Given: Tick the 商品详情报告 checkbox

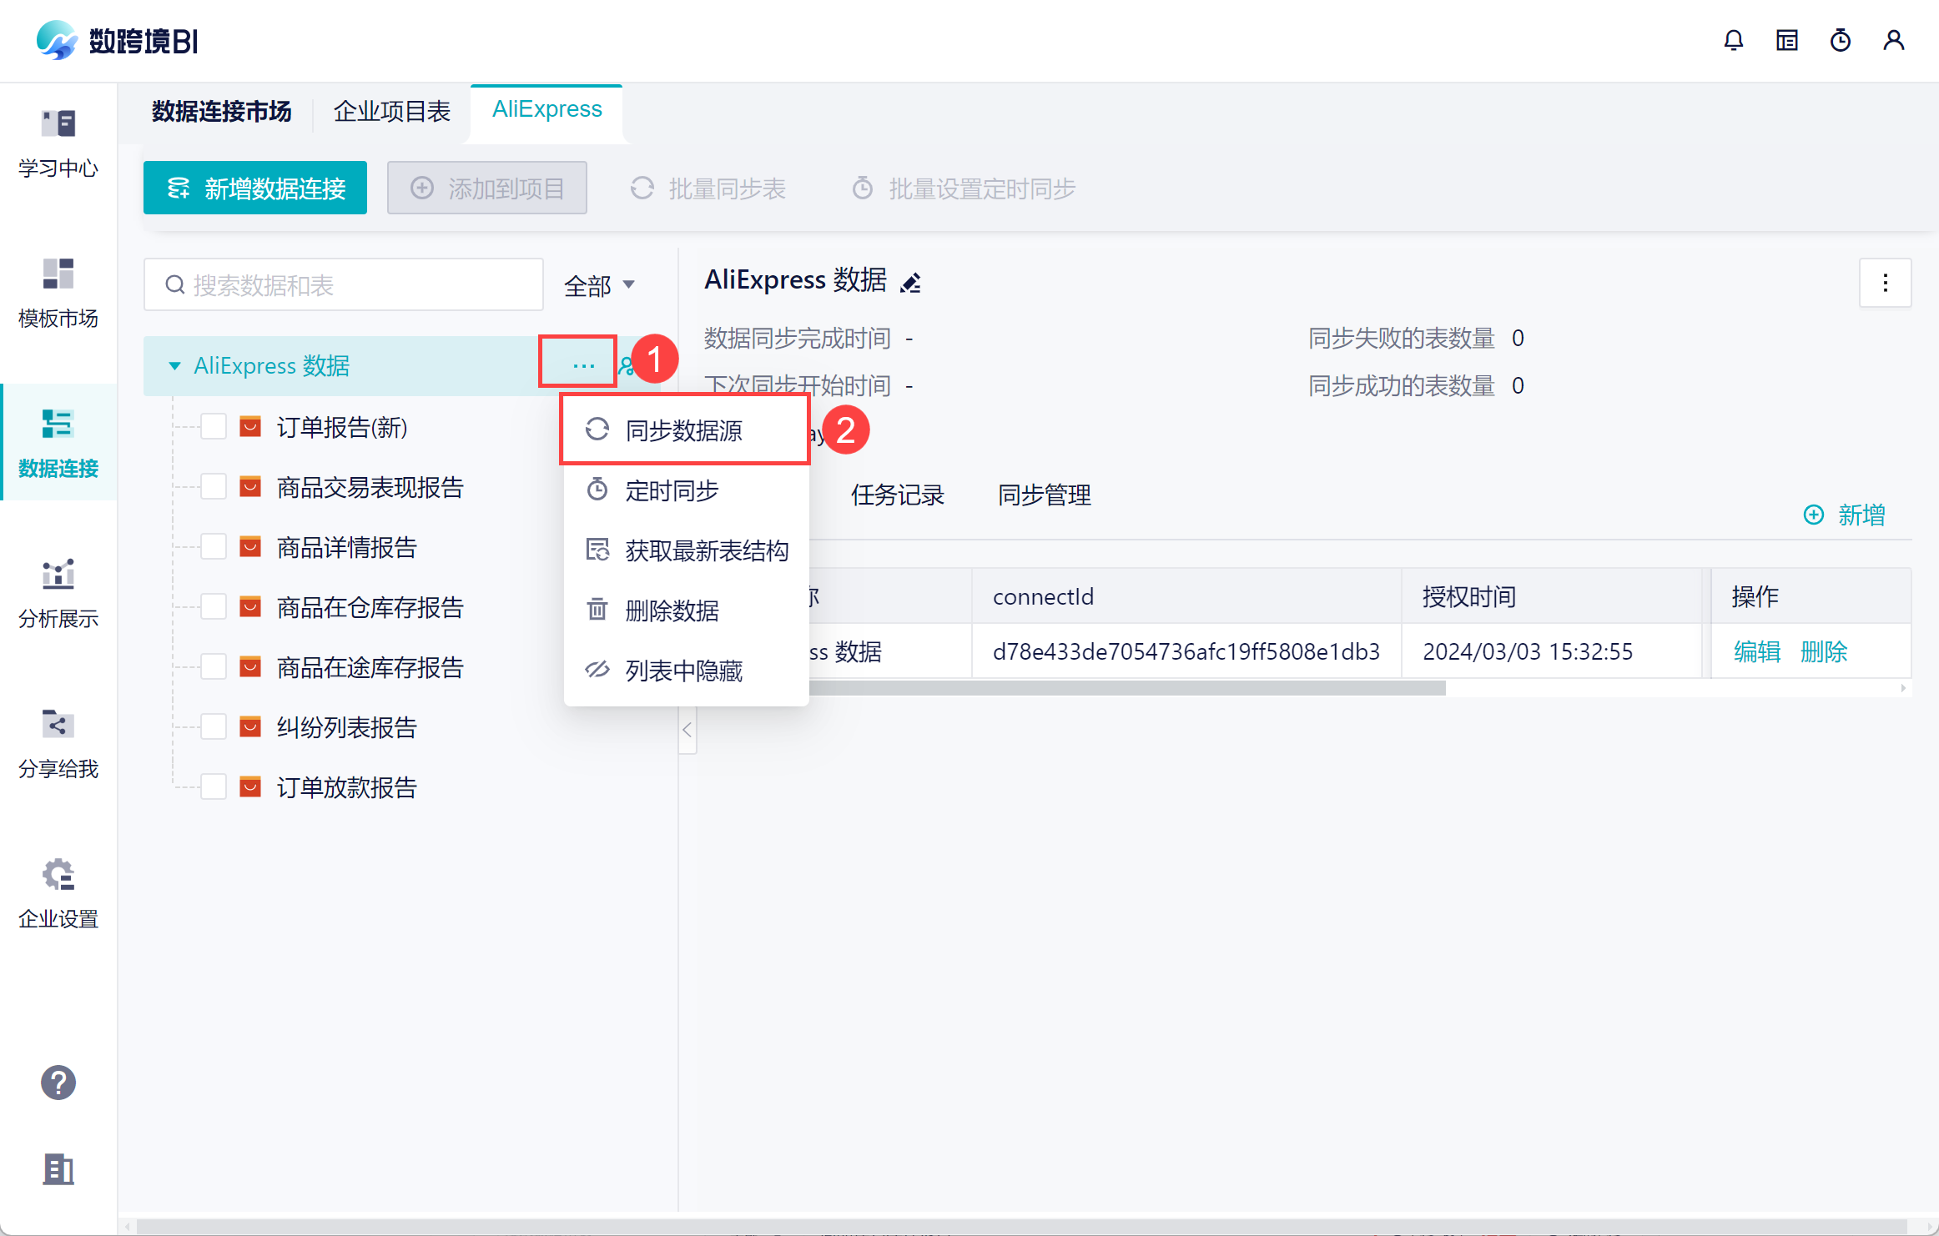Looking at the screenshot, I should [x=214, y=547].
